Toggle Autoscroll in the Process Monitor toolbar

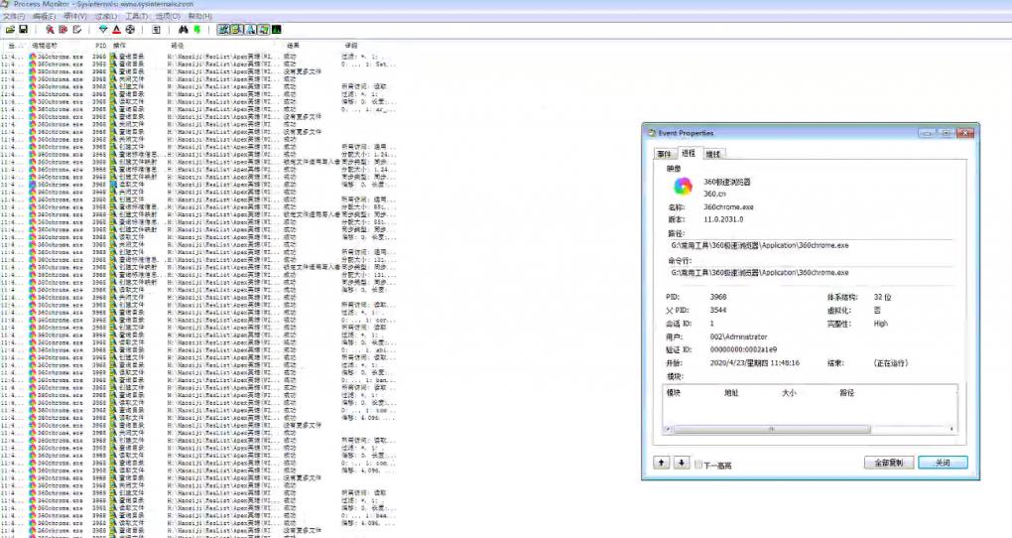point(63,30)
